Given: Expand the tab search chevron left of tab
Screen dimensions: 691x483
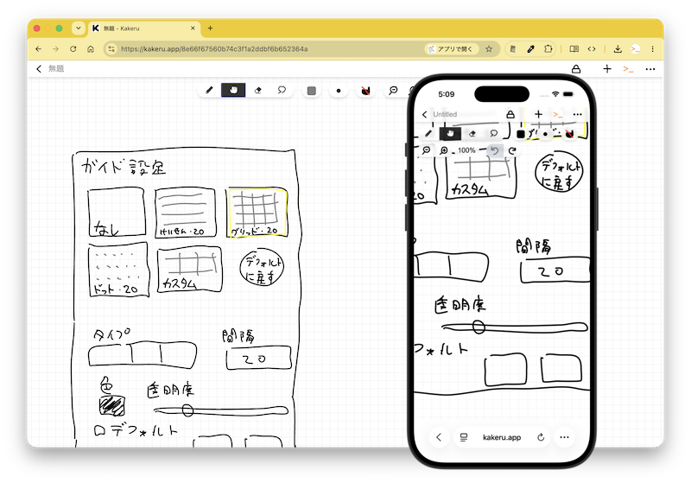Looking at the screenshot, I should [x=79, y=29].
